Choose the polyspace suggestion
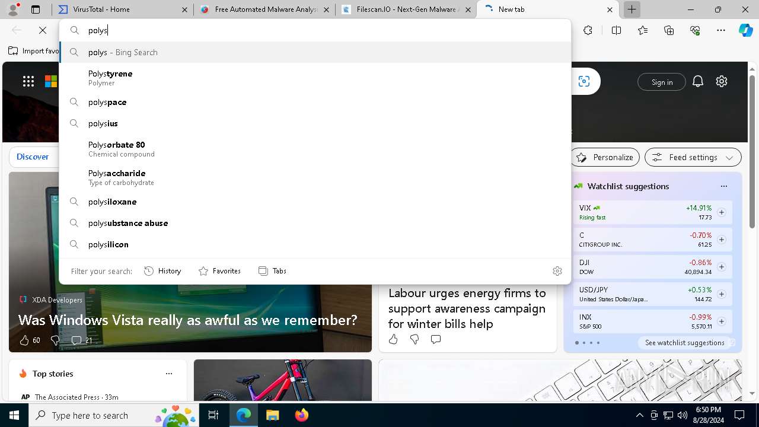The width and height of the screenshot is (759, 427). (315, 102)
